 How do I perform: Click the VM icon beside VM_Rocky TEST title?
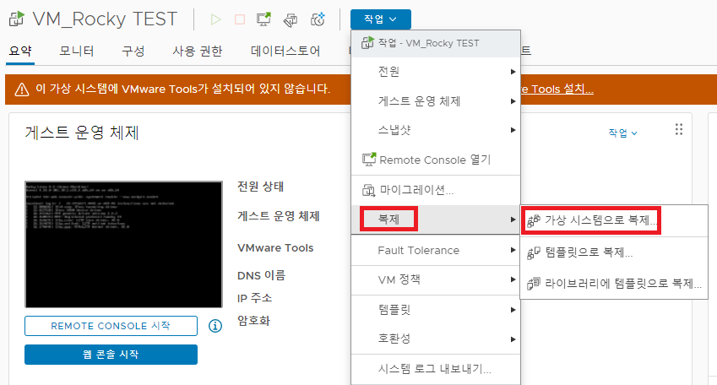coord(16,19)
